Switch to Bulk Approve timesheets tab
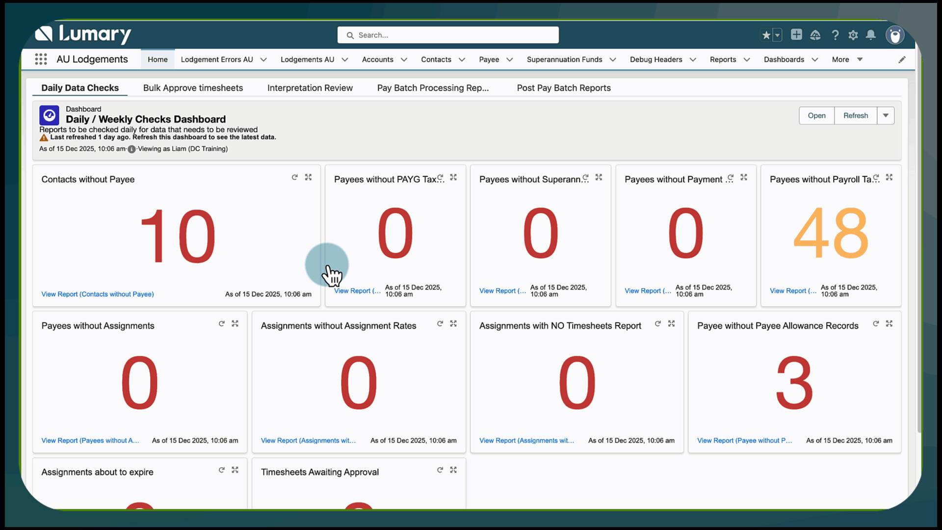 coord(193,88)
